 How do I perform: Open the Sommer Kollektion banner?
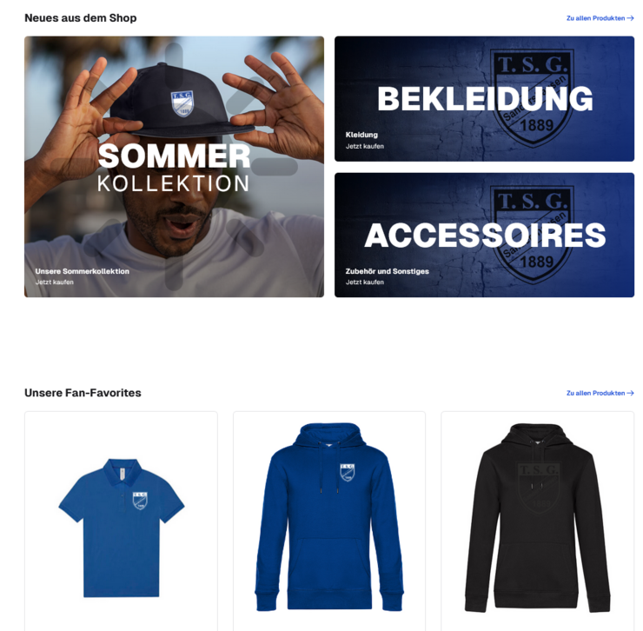[175, 167]
